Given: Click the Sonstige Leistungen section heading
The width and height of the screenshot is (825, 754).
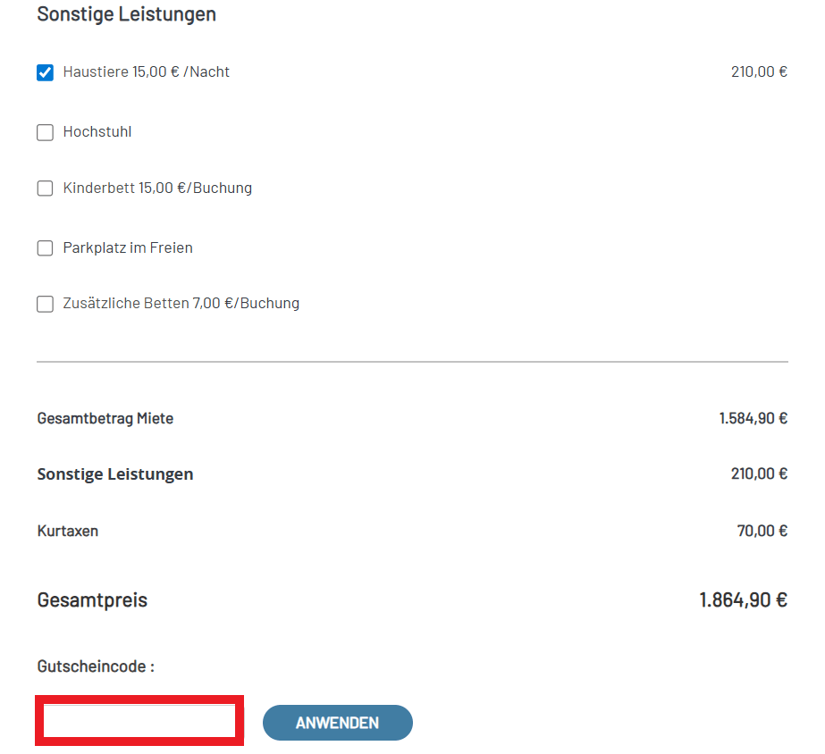Looking at the screenshot, I should [x=125, y=14].
